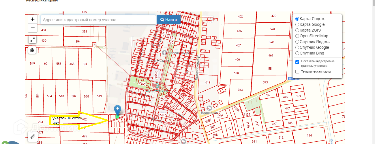Viewport: 375px width, 144px height.
Task: Uncheck show cadastral boundaries checkbox
Action: pyautogui.click(x=297, y=62)
